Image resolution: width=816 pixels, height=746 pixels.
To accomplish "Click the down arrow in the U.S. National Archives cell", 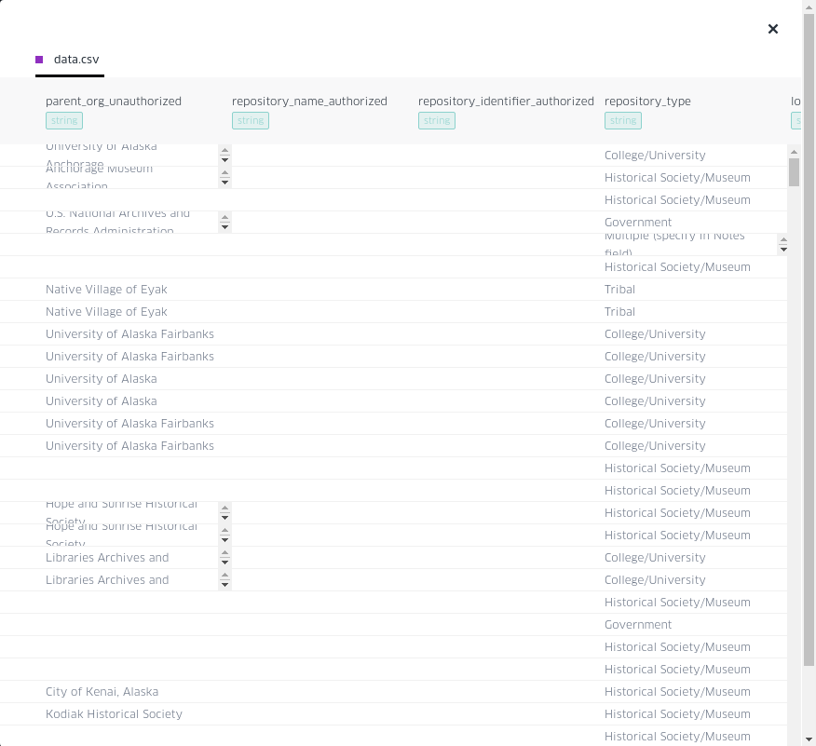I will point(224,226).
